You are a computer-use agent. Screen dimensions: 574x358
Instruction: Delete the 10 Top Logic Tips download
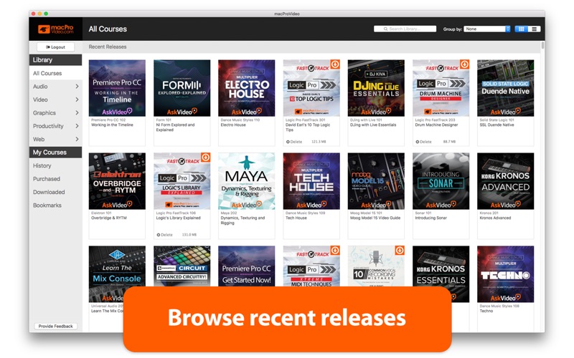point(294,142)
